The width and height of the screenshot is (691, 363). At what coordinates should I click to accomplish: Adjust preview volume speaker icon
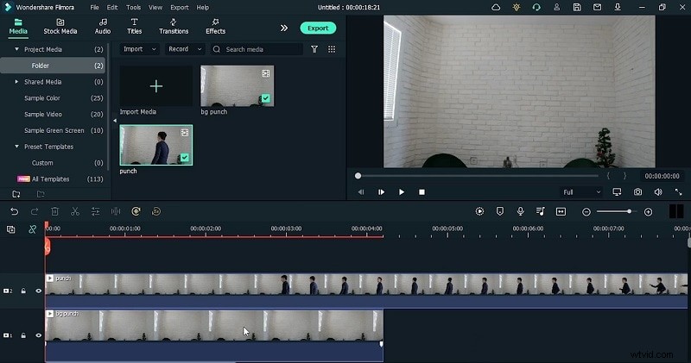[x=658, y=191]
